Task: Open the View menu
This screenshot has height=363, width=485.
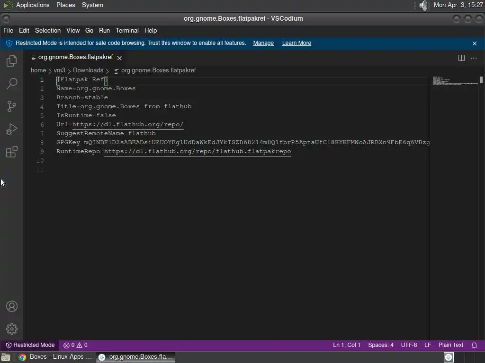Action: tap(73, 31)
